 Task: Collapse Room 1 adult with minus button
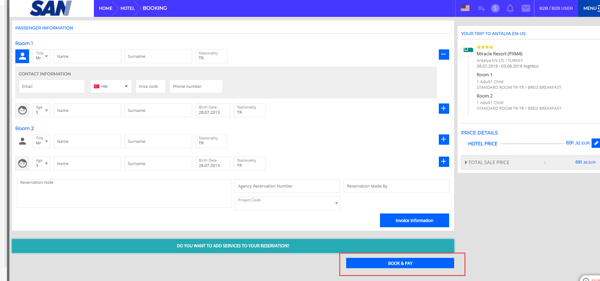(444, 55)
